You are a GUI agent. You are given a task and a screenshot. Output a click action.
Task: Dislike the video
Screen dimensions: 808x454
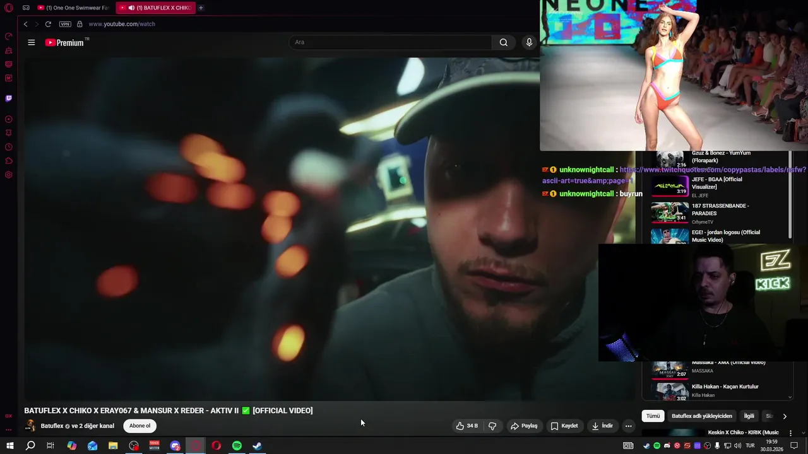click(492, 426)
